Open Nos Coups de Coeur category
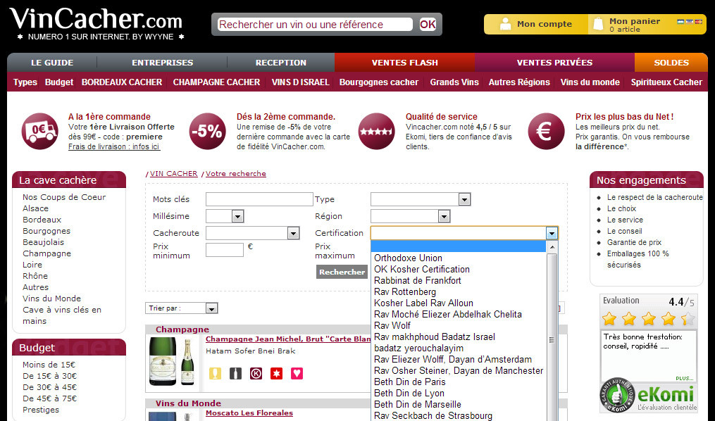The image size is (715, 421). tap(64, 197)
